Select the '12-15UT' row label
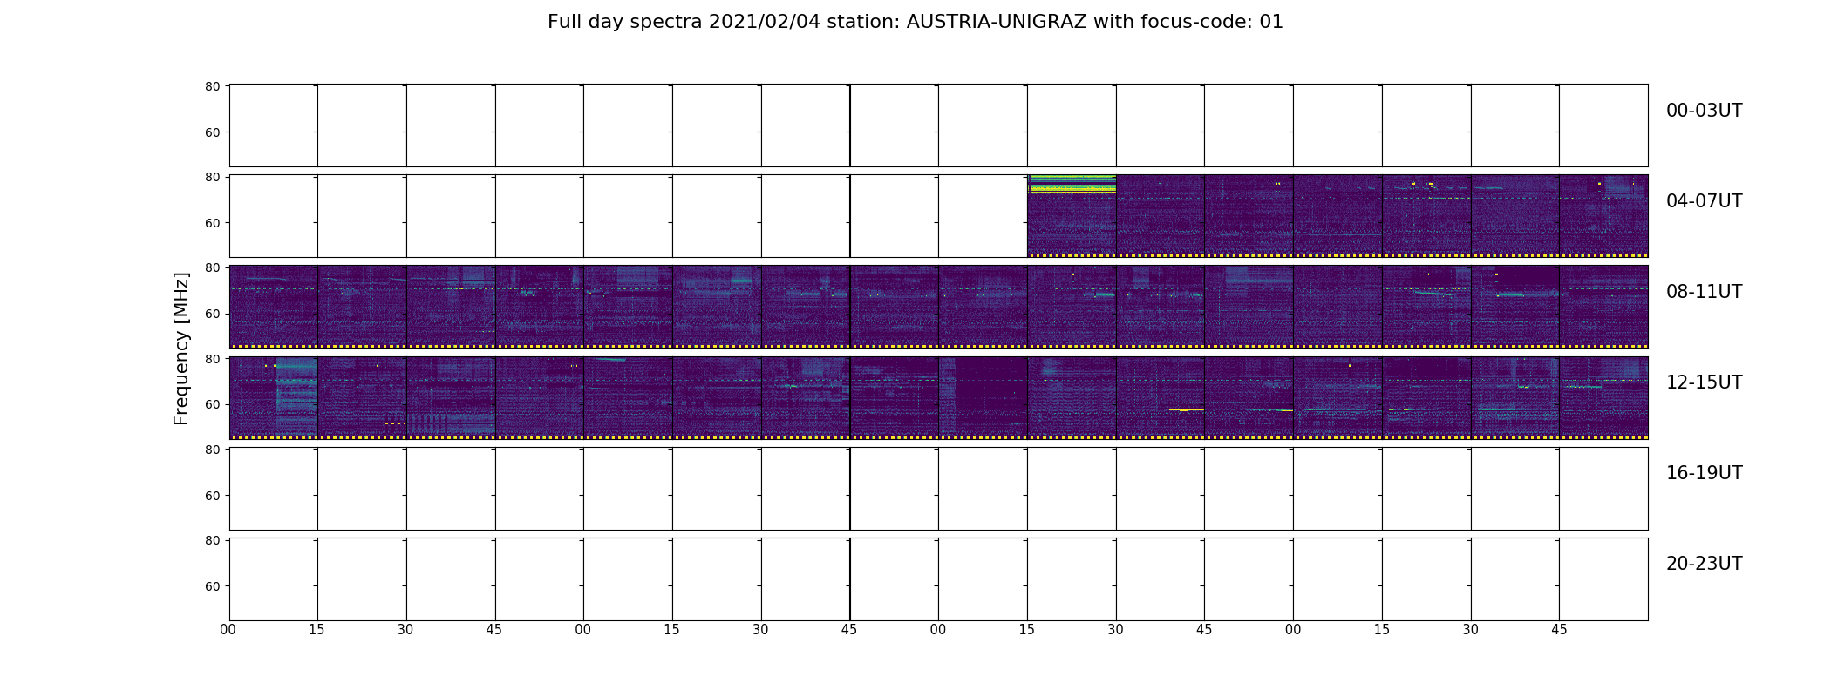Screen dimensions: 1831x697 pos(1704,382)
